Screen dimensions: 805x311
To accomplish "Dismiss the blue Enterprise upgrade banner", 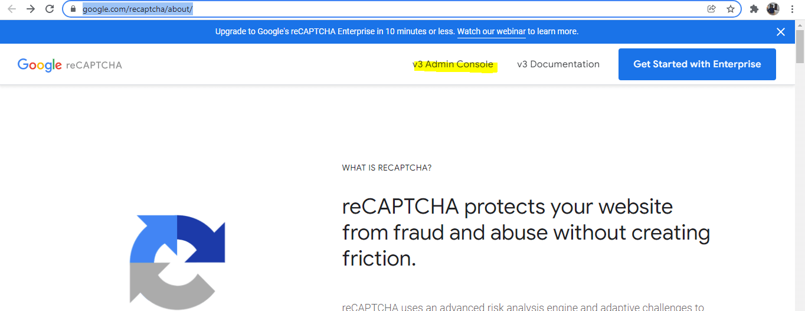I will coord(781,32).
